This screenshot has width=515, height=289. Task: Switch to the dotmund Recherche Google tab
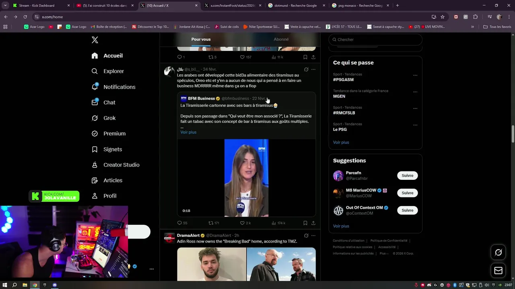click(296, 6)
